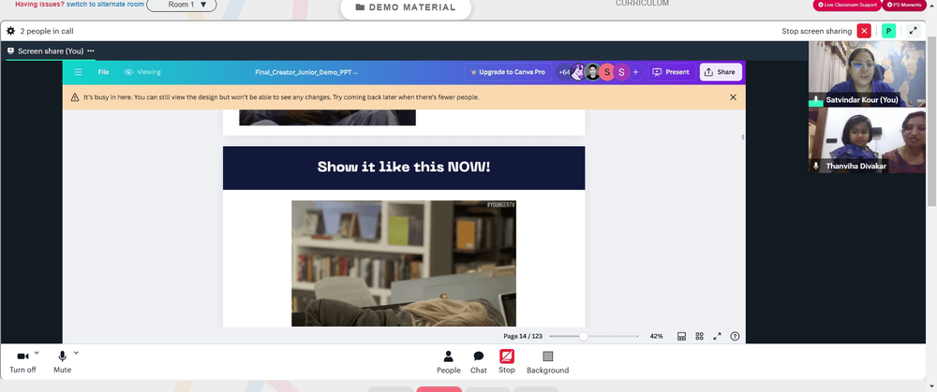The height and width of the screenshot is (392, 937).
Task: Open the Curriculum tab
Action: pyautogui.click(x=642, y=4)
